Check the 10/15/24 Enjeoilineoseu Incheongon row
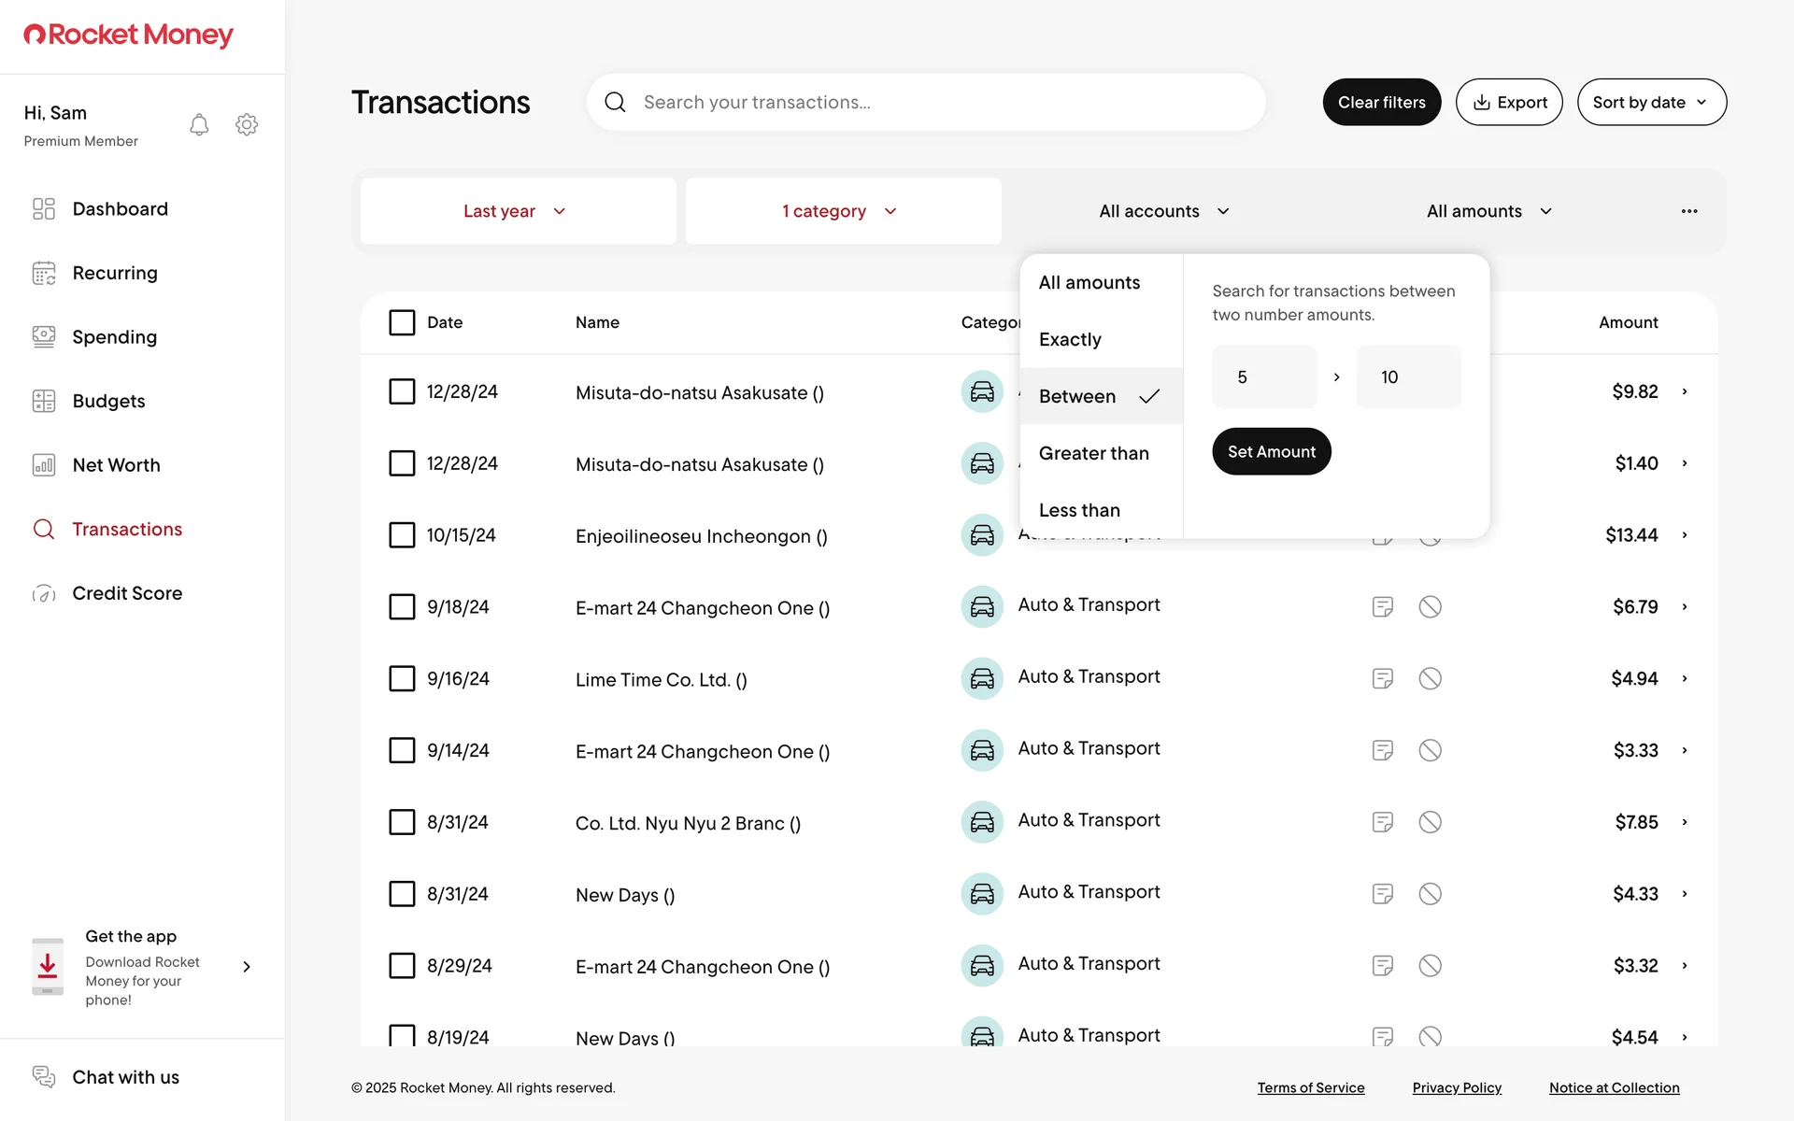The image size is (1794, 1121). point(402,535)
